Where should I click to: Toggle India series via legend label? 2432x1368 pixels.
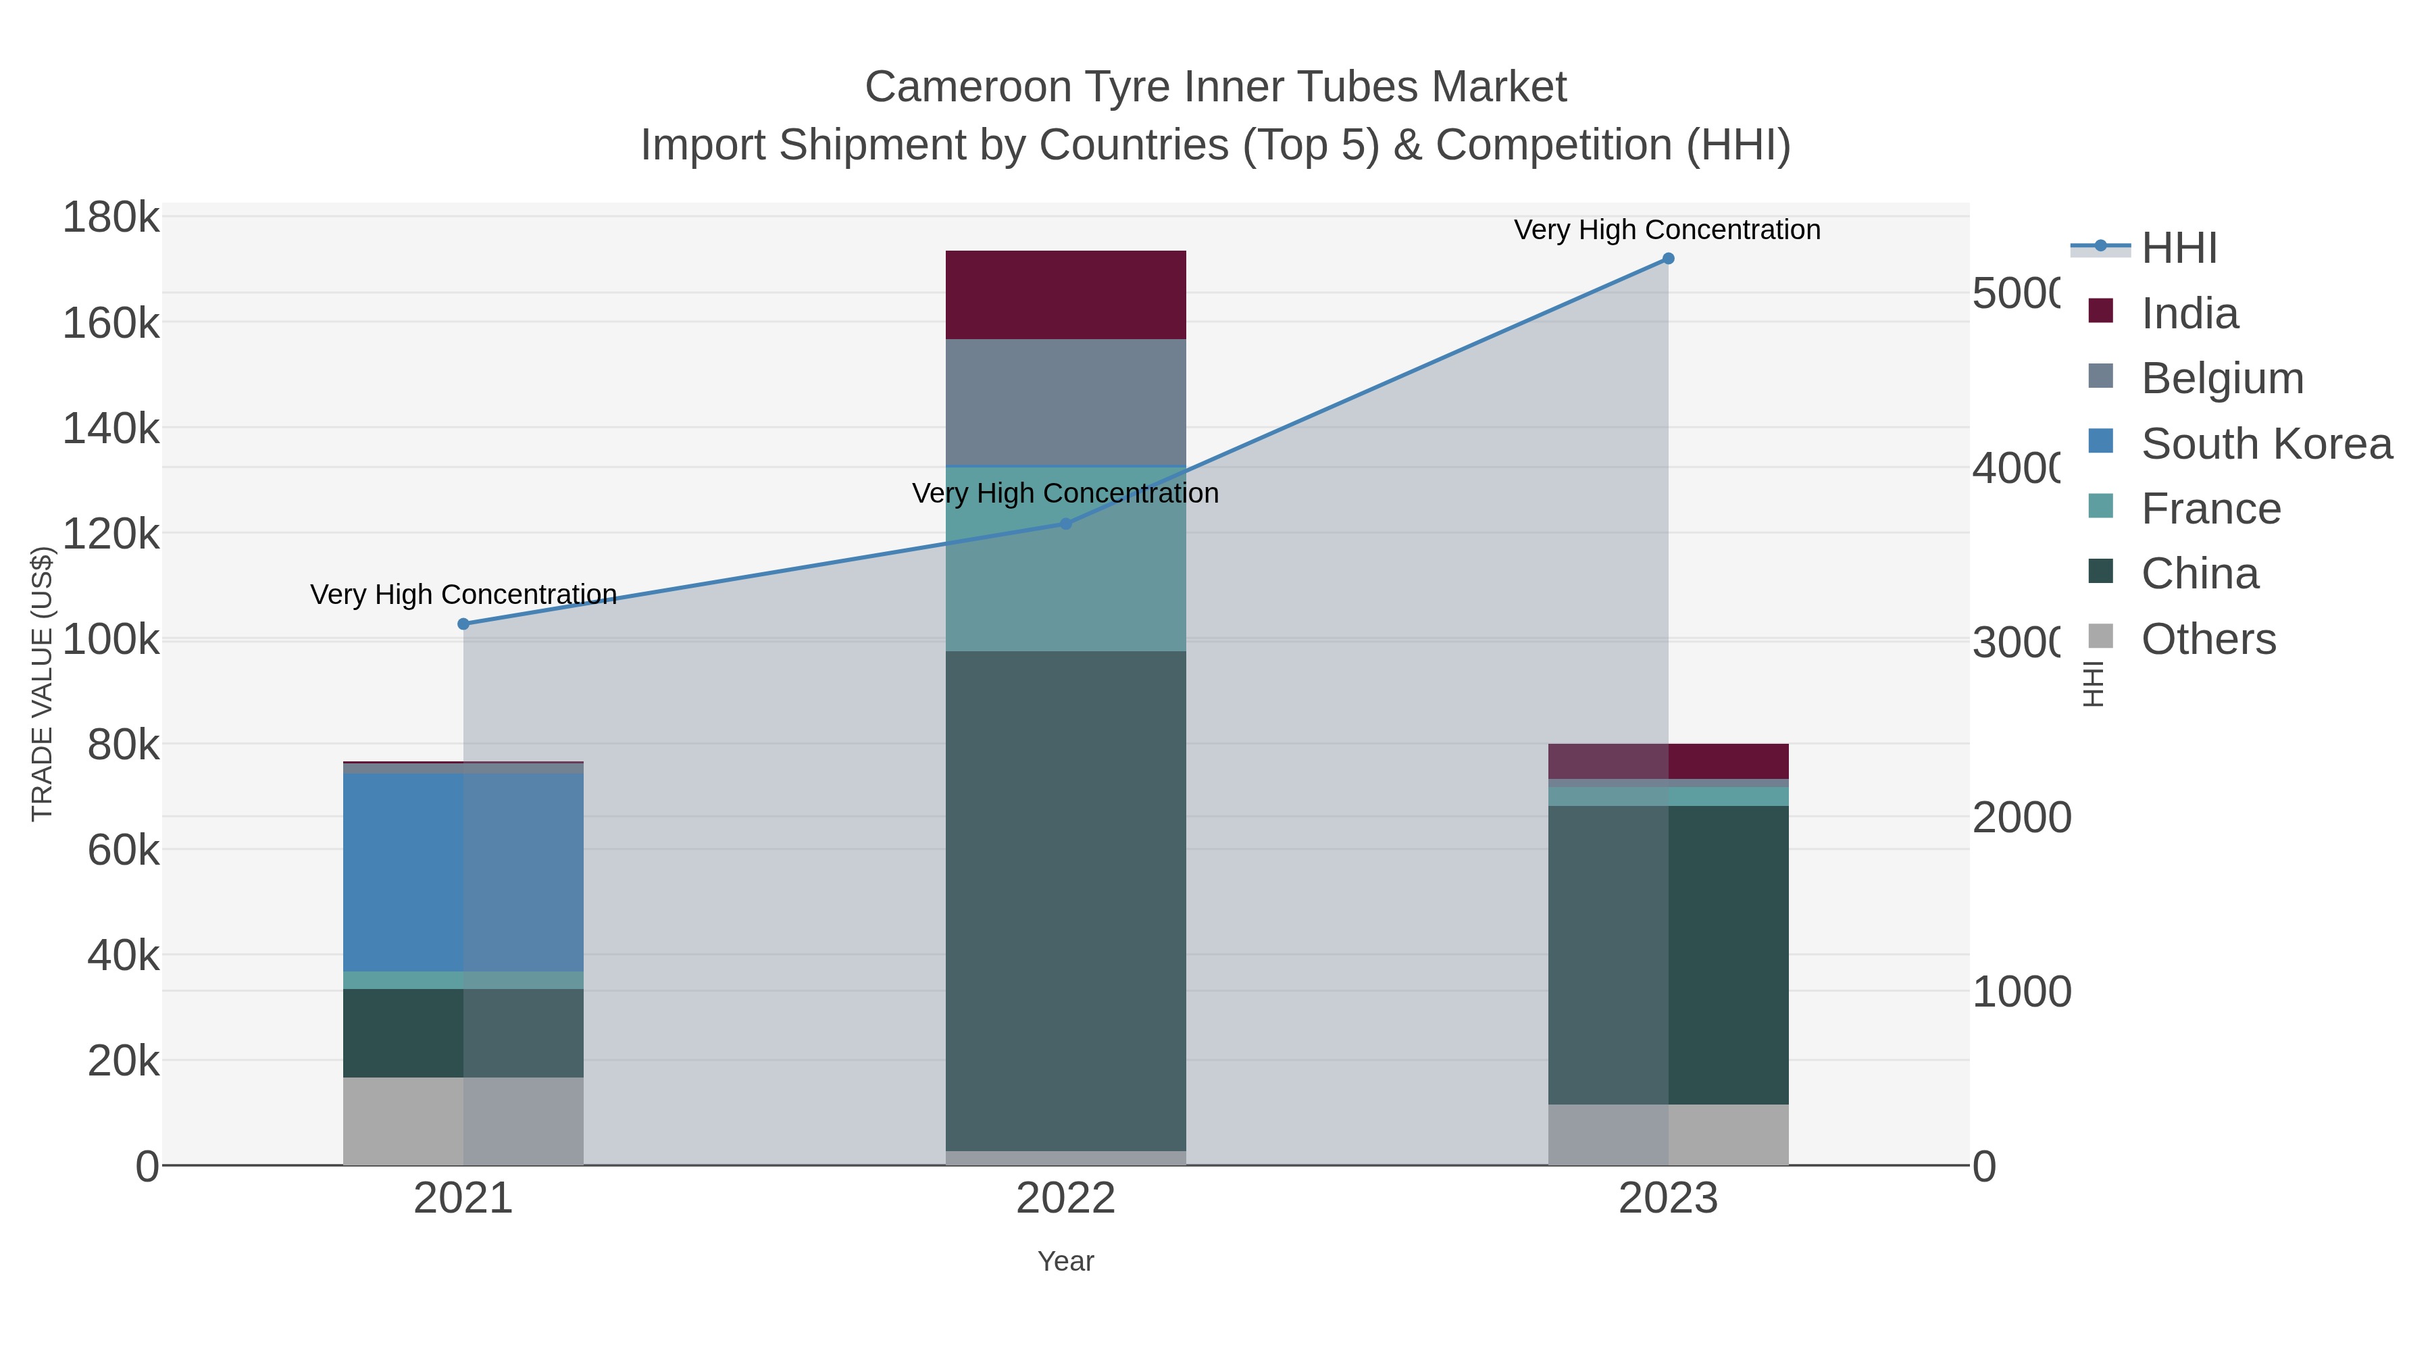pos(2189,313)
